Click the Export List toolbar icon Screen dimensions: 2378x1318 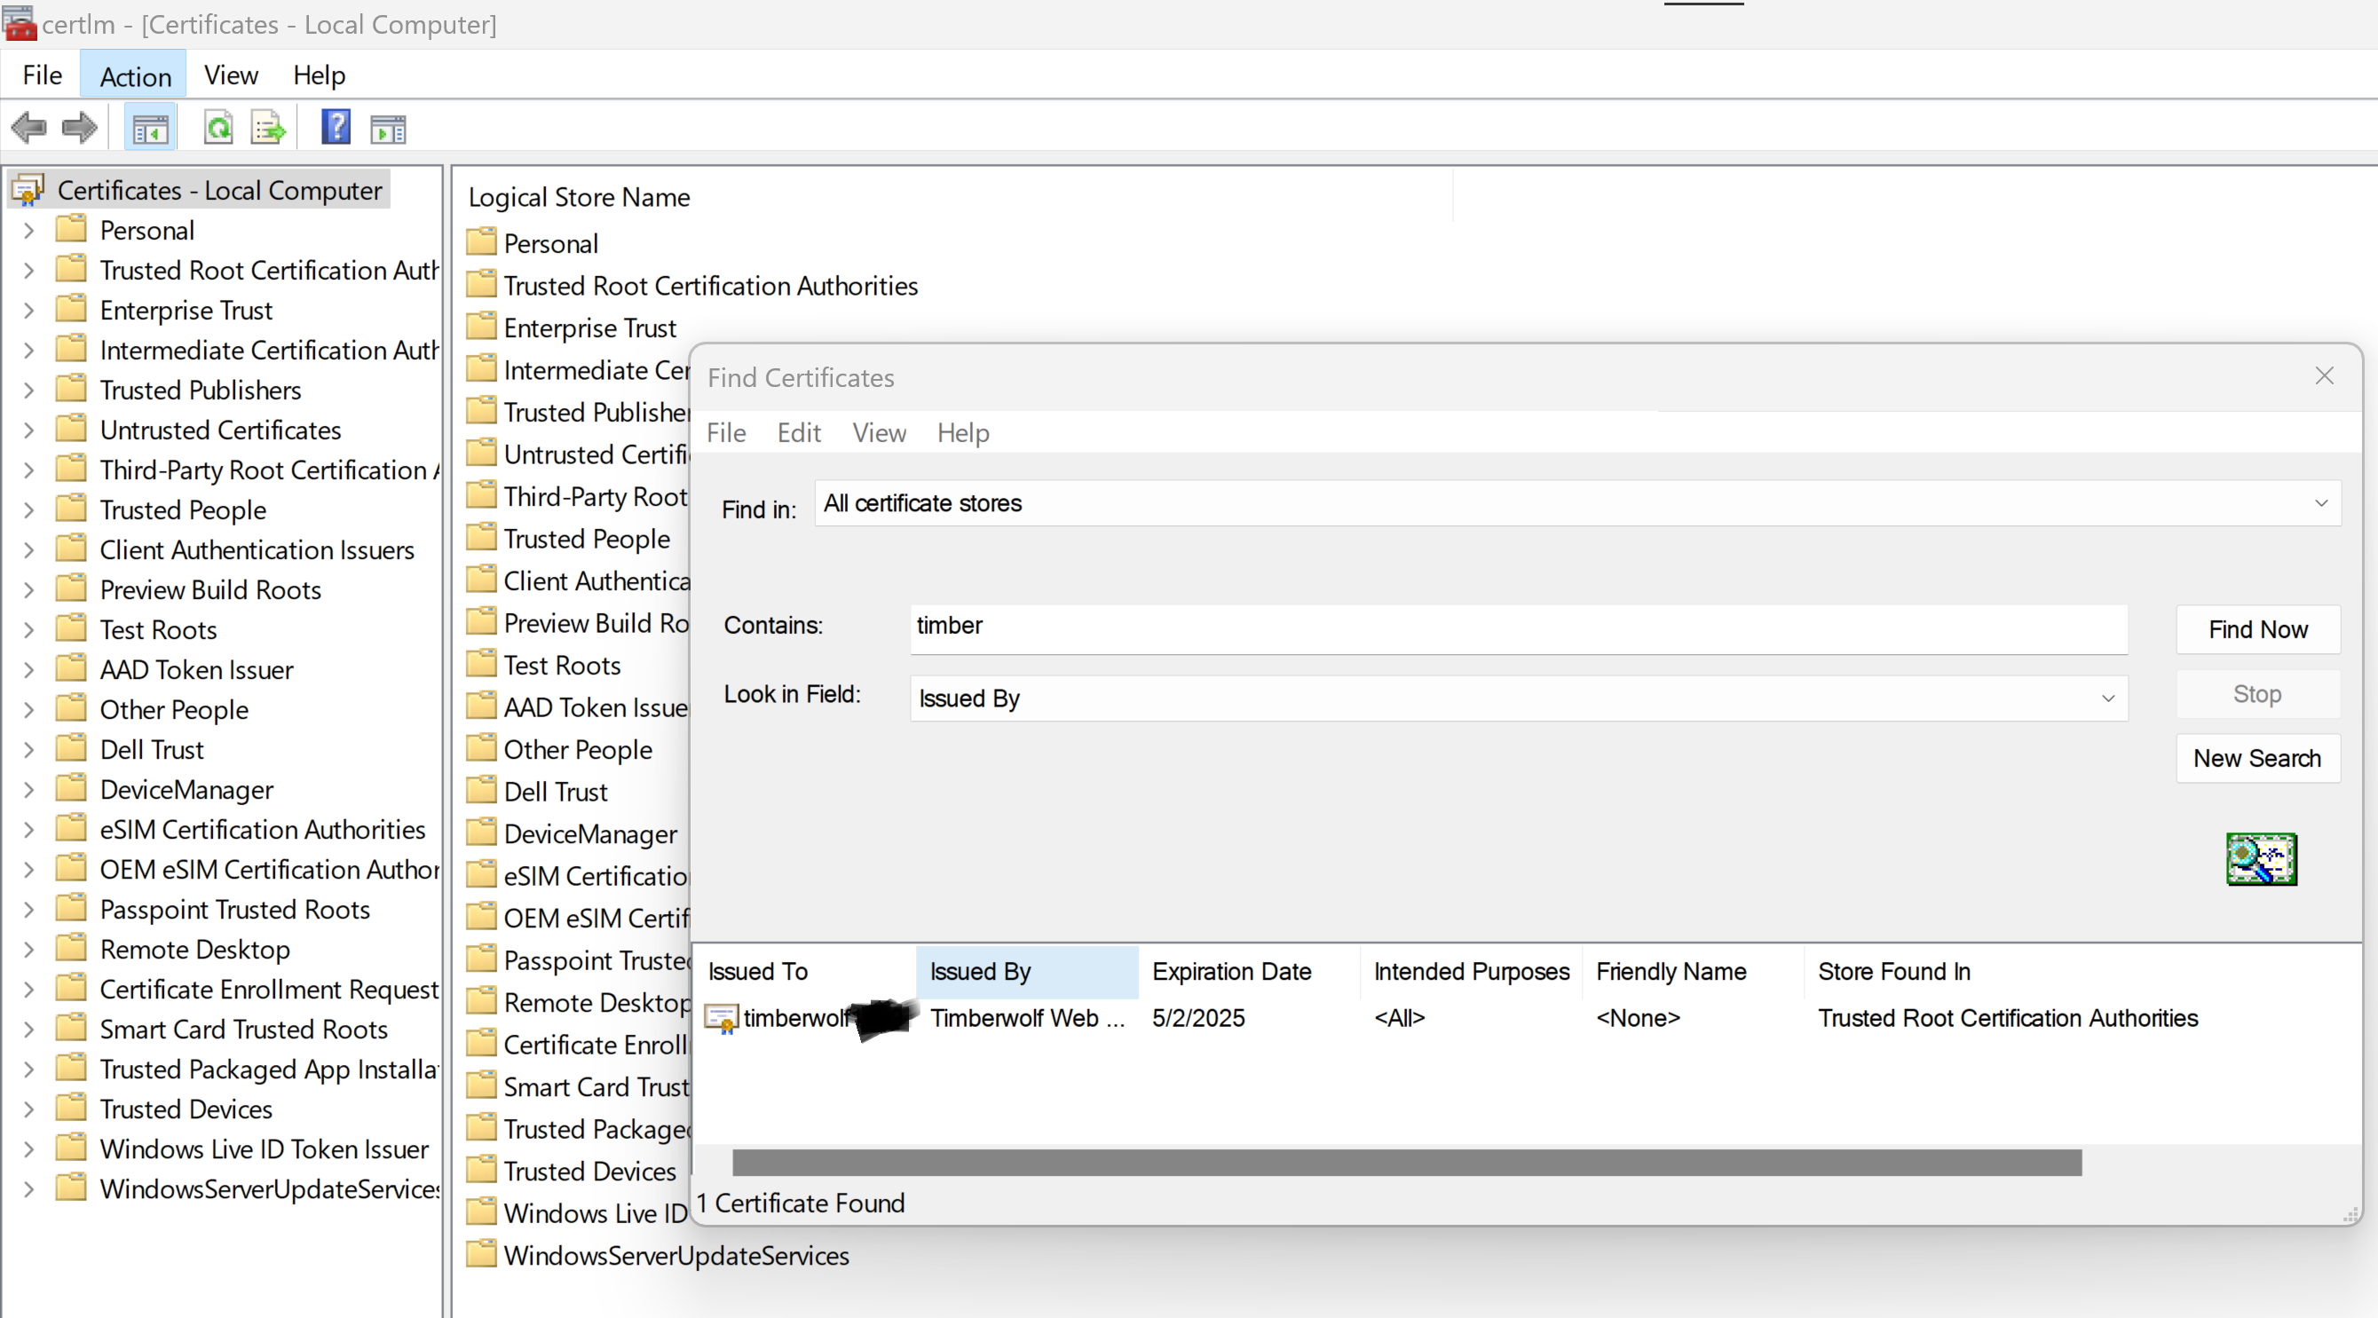pyautogui.click(x=269, y=128)
